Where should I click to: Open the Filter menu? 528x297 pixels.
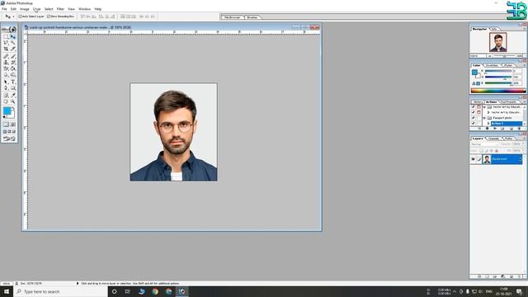60,9
